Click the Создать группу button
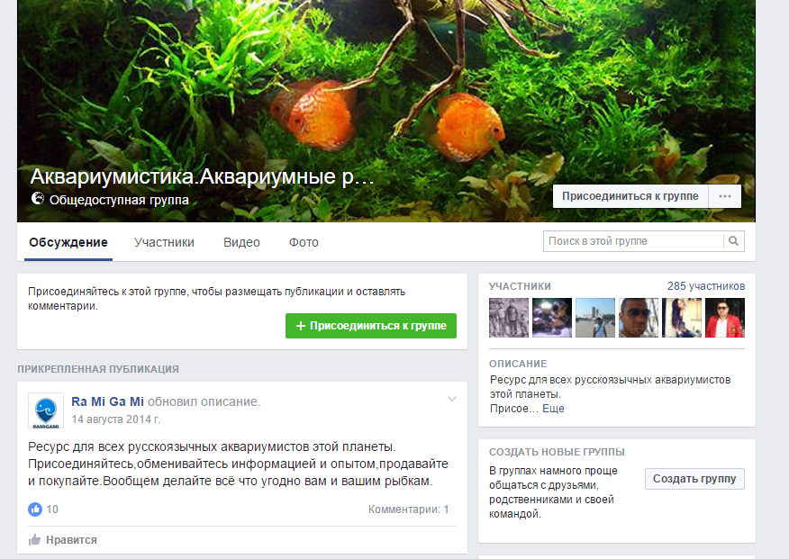This screenshot has width=789, height=559. click(x=694, y=479)
